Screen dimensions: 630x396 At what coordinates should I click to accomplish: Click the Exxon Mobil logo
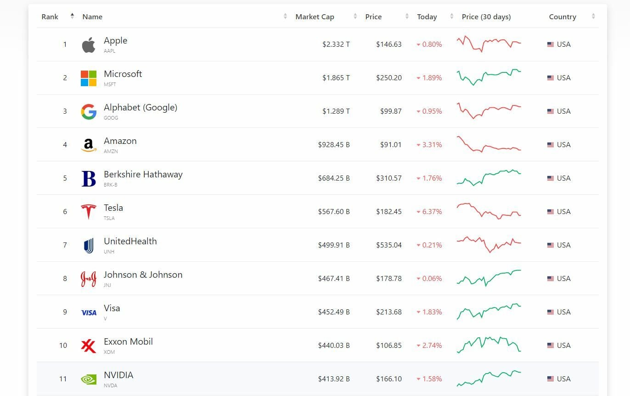pos(89,346)
